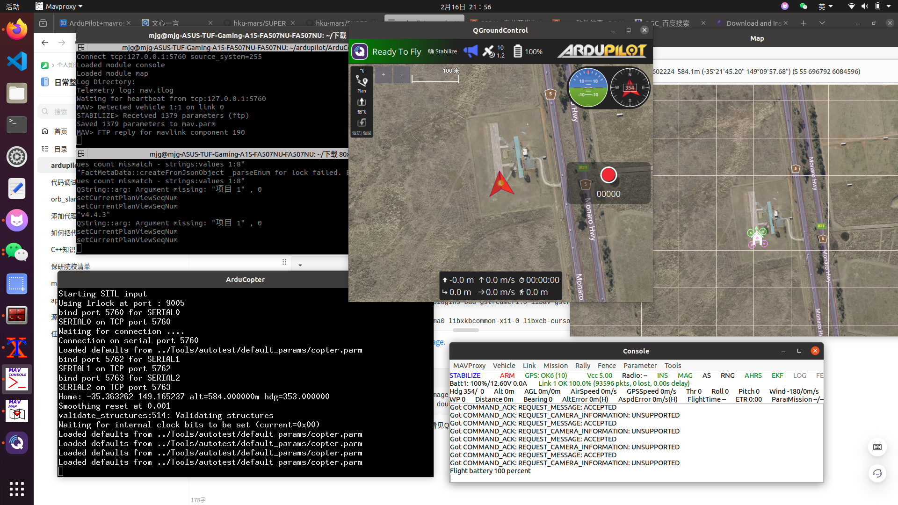Image resolution: width=898 pixels, height=505 pixels.
Task: Expand the Firefox tab list chevron
Action: pyautogui.click(x=822, y=23)
